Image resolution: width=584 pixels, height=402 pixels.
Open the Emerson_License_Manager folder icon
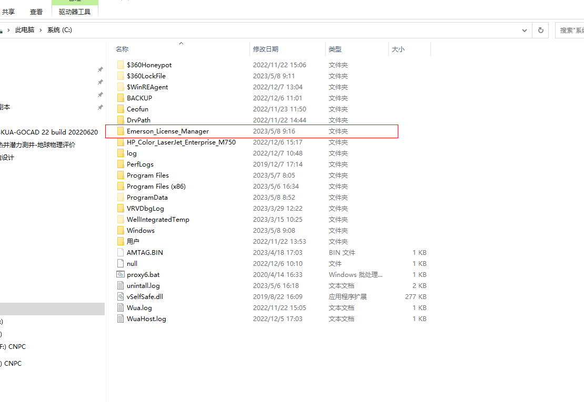point(120,131)
